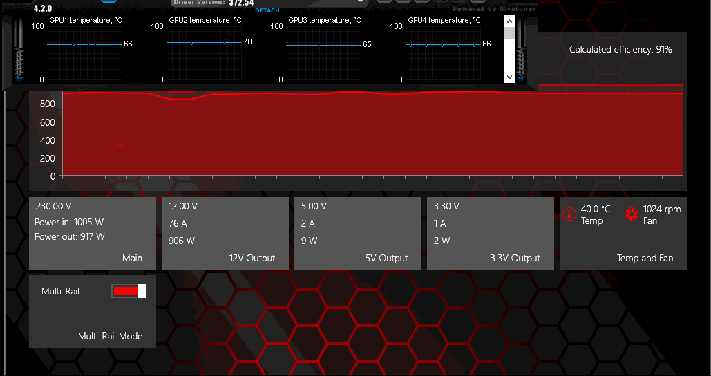Click the "5V Output" tile label
The image size is (711, 376).
387,258
